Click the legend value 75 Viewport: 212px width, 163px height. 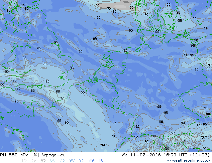(62, 160)
